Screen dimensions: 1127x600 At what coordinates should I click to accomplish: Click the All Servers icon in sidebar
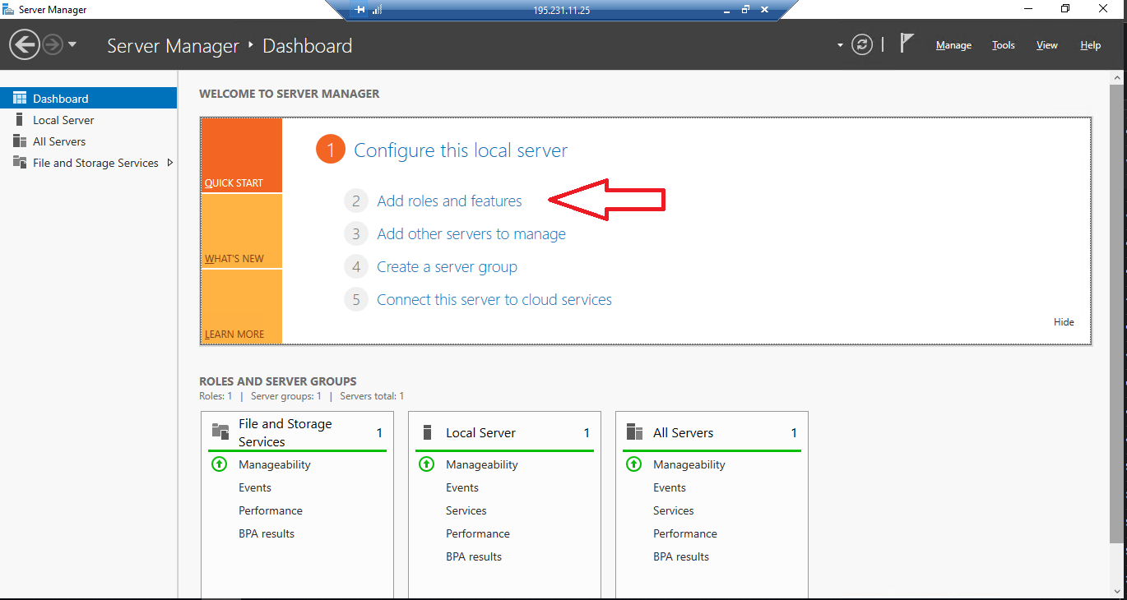point(20,141)
